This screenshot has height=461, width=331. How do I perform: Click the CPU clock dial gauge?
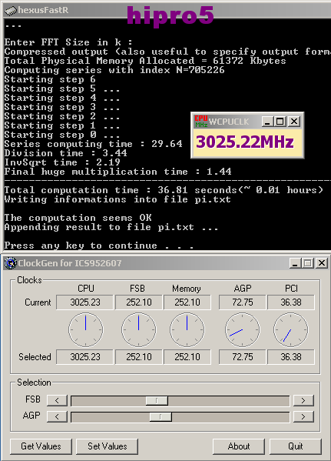pyautogui.click(x=86, y=330)
